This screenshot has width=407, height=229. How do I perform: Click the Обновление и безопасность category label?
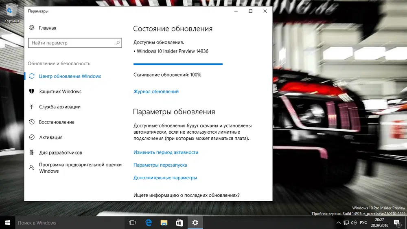[59, 64]
